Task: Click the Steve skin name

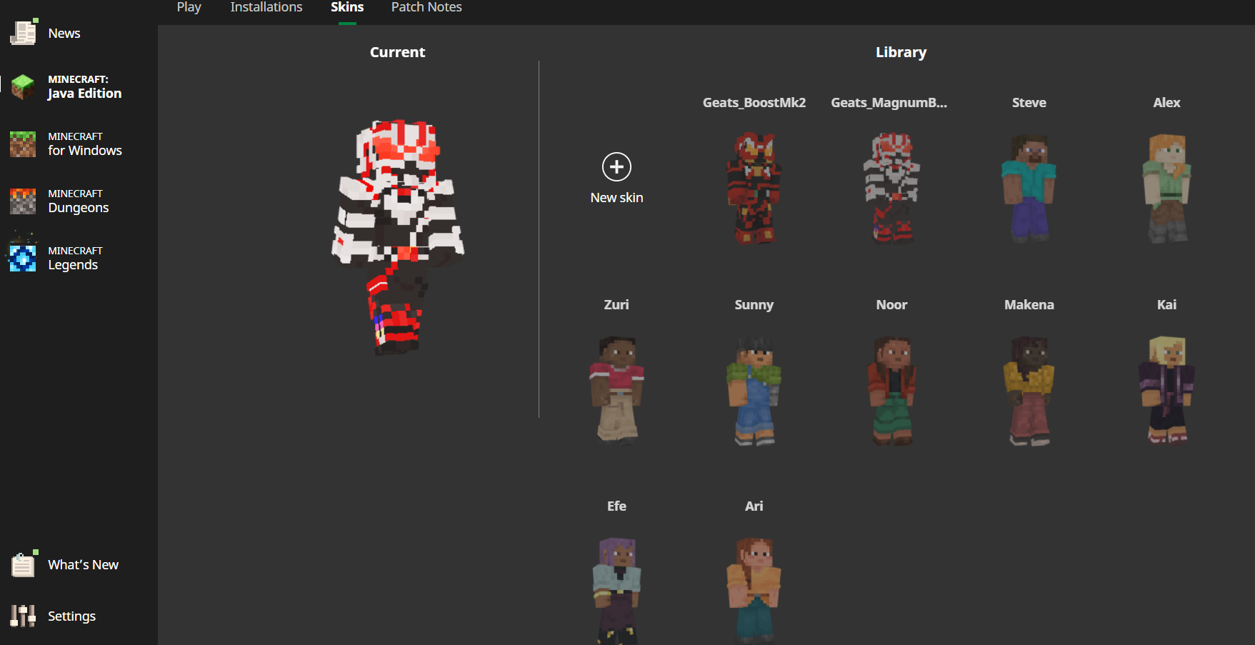Action: (x=1029, y=103)
